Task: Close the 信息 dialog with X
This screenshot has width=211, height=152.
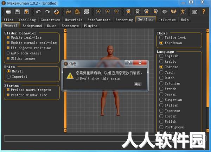Action: click(140, 63)
